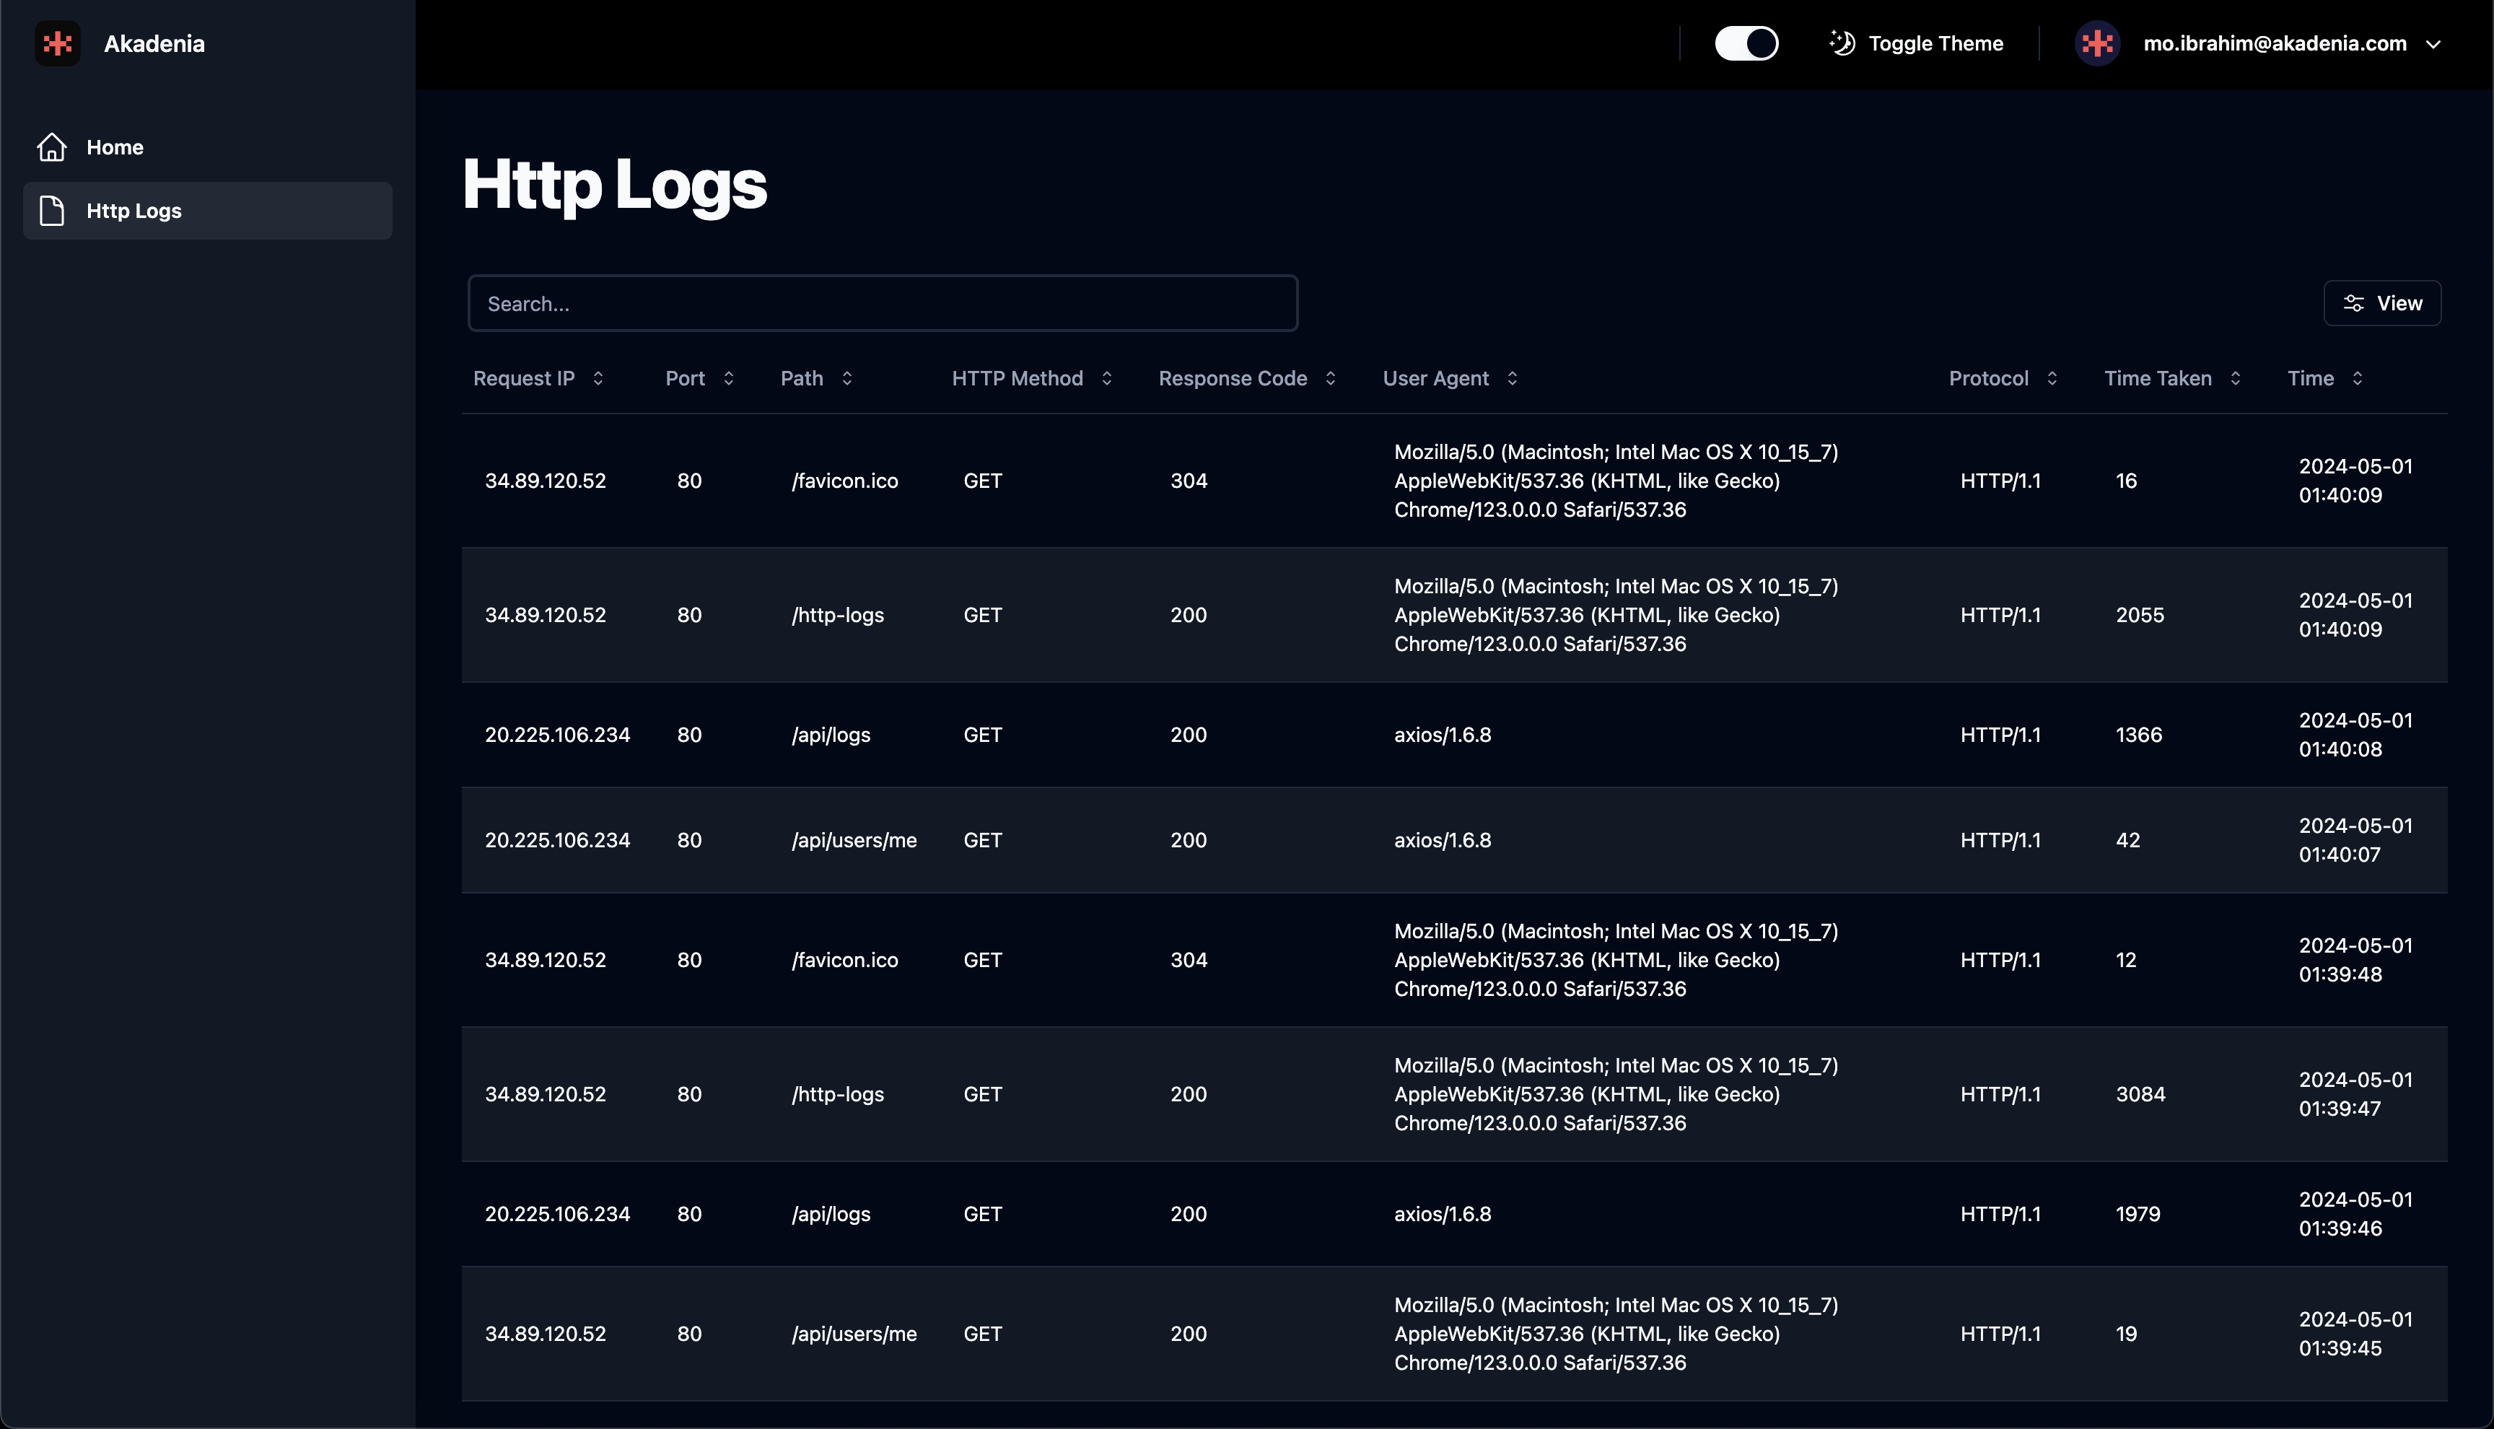Viewport: 2494px width, 1429px height.
Task: Click the Http Logs page heading
Action: point(614,185)
